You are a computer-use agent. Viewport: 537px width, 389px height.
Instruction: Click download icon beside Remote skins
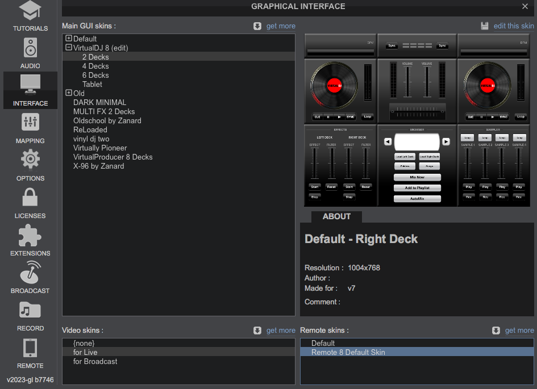pos(496,331)
